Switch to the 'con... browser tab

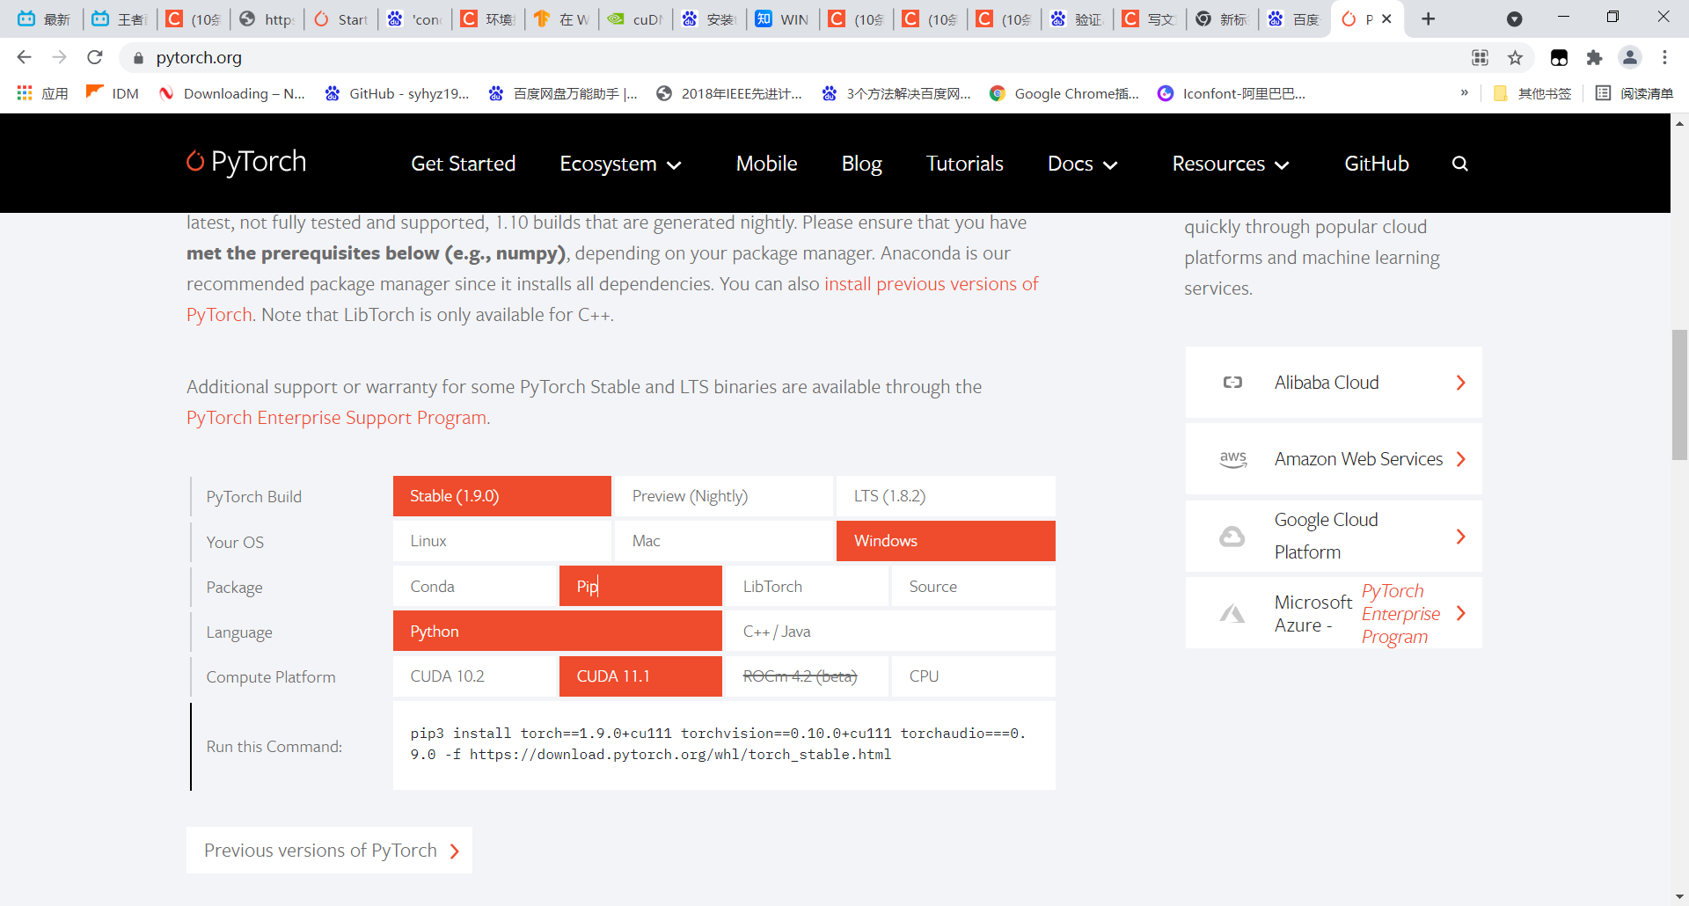coord(414,18)
